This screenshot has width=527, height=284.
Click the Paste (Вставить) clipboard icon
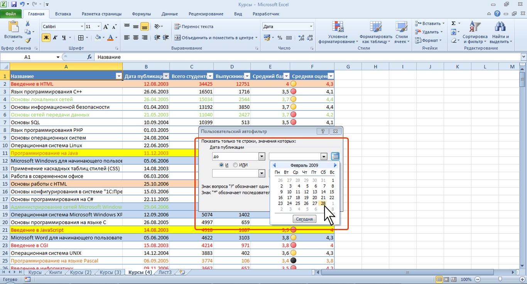14,28
